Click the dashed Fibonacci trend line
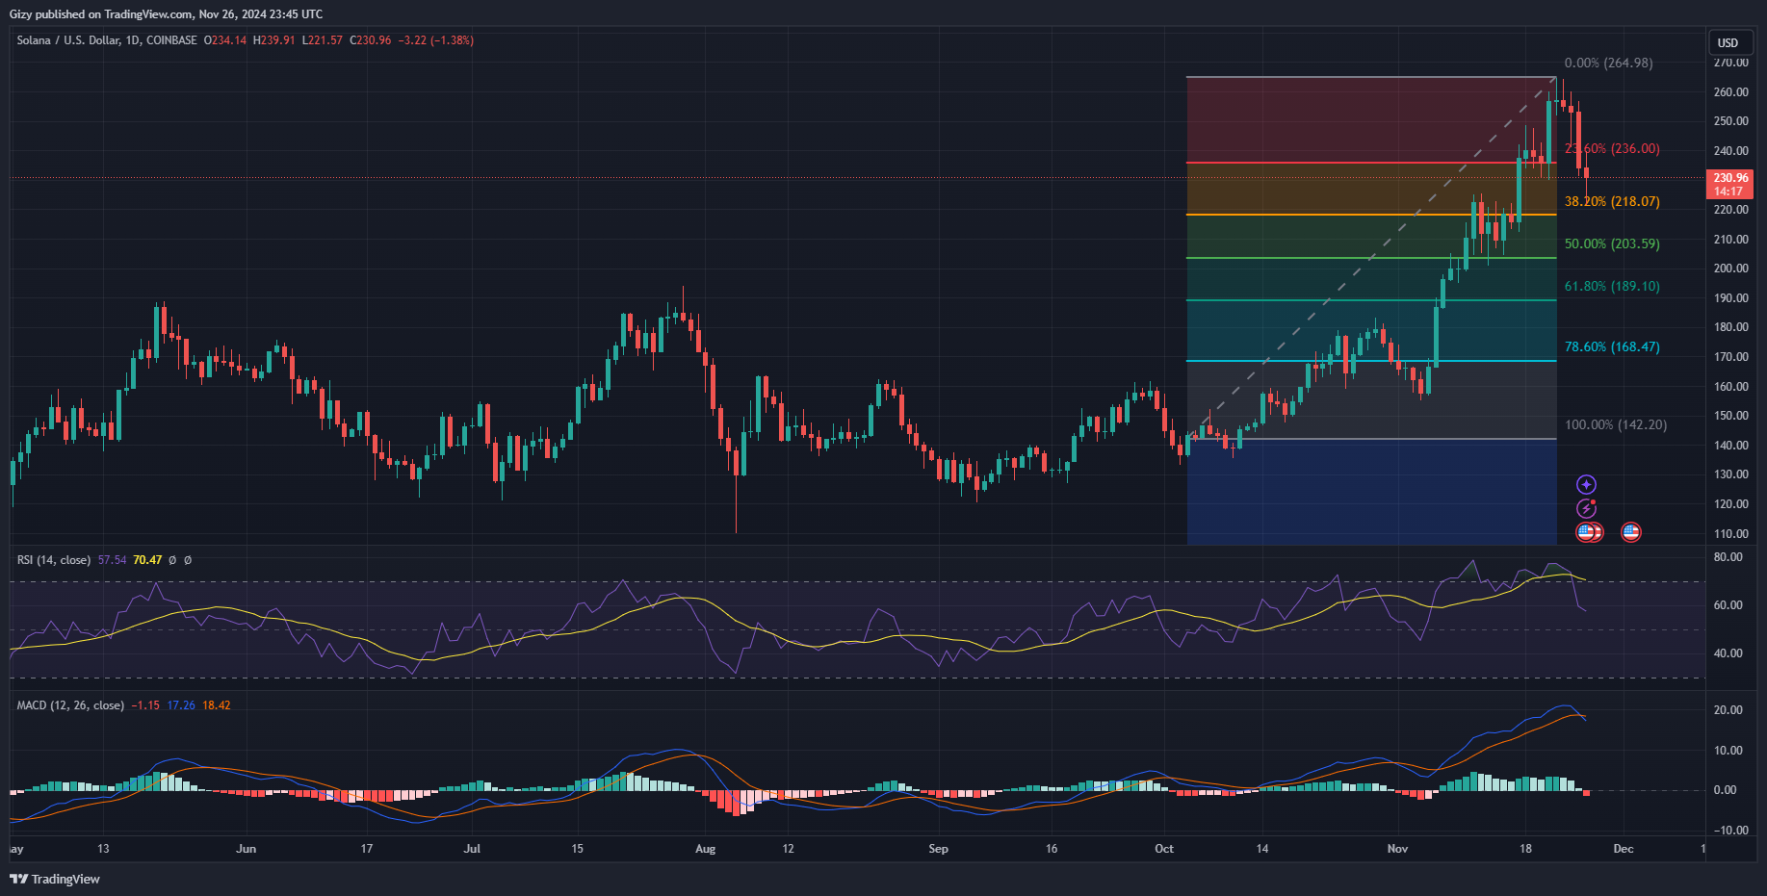This screenshot has width=1767, height=896. [x=1372, y=258]
